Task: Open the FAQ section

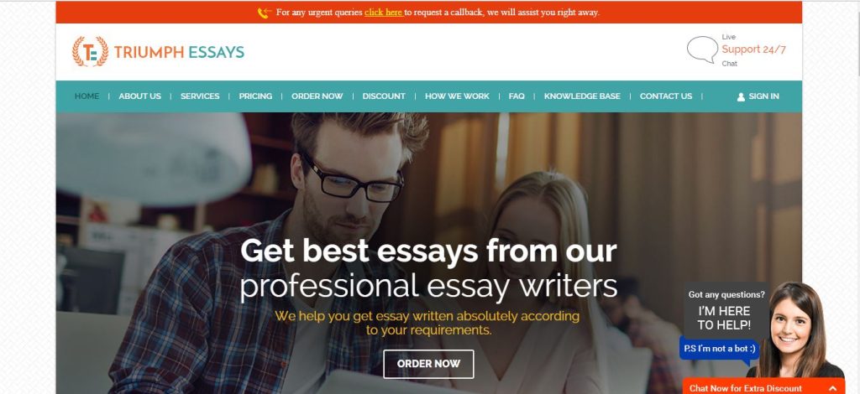Action: point(517,96)
